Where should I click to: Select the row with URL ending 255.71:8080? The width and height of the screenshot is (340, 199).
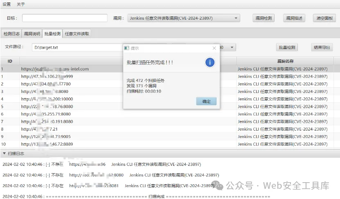coord(170,114)
